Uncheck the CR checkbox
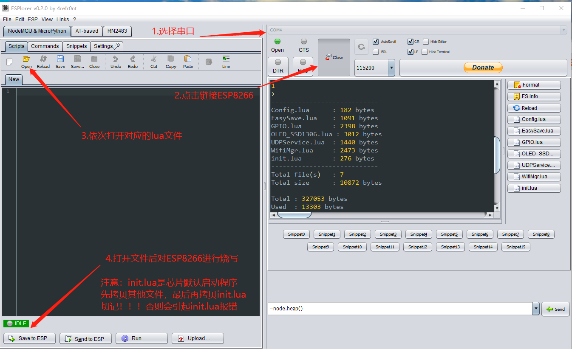Screen dimensions: 572x349 (x=411, y=42)
